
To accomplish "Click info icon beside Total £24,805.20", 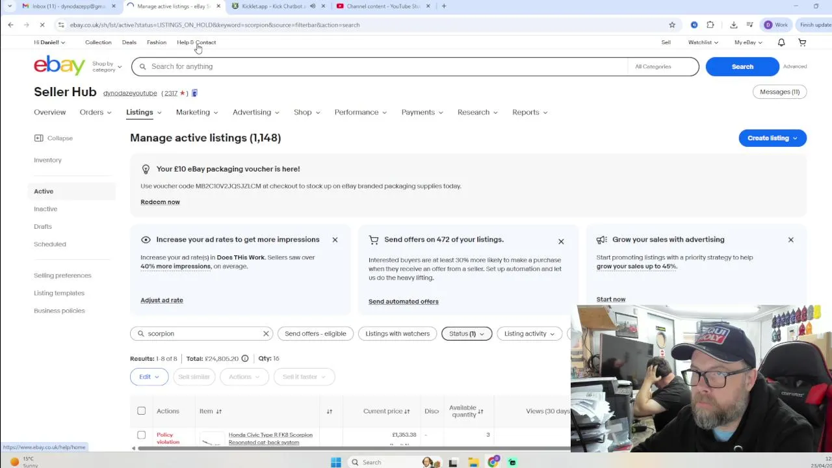I will click(x=245, y=358).
